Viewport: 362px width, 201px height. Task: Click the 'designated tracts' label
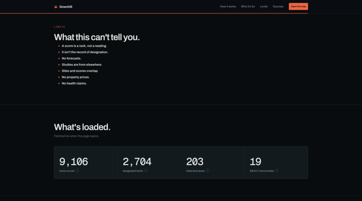(133, 171)
